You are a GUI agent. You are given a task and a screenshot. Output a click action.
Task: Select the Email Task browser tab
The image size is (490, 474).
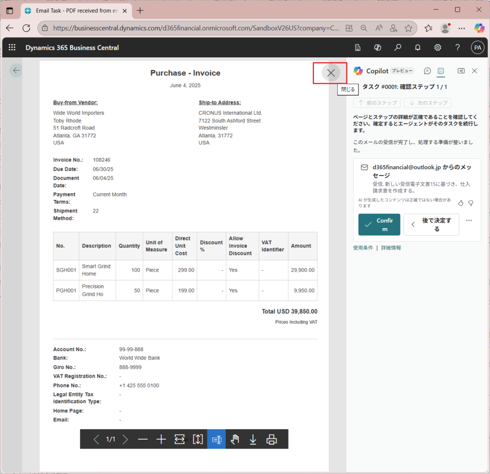pyautogui.click(x=76, y=11)
